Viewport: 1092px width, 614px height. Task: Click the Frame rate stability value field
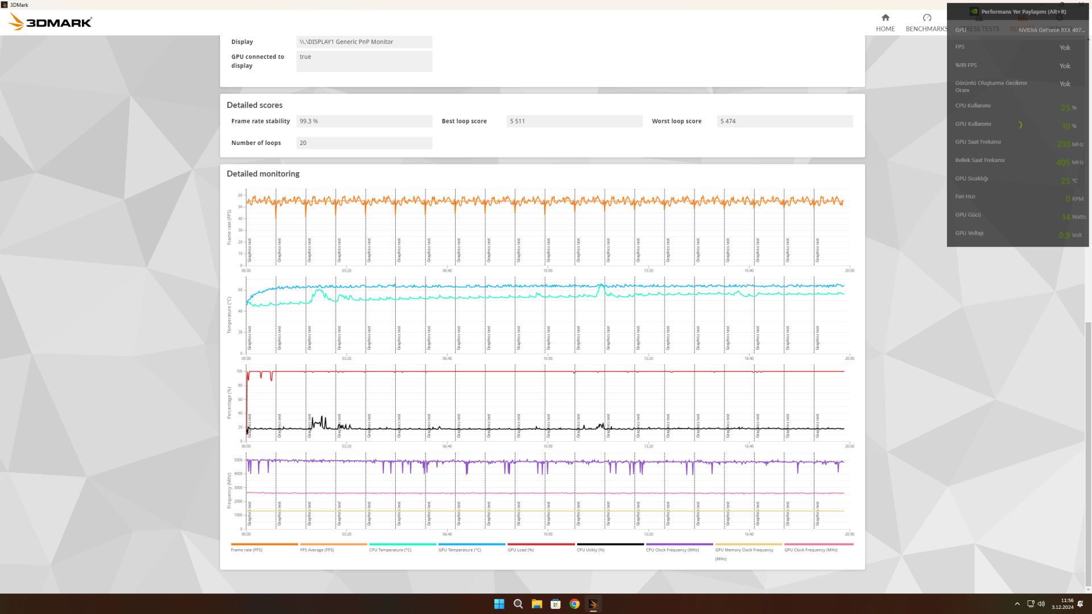point(364,121)
